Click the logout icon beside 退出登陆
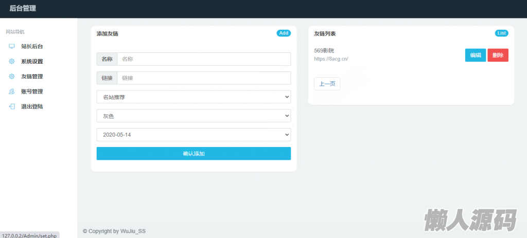Image resolution: width=527 pixels, height=238 pixels. click(x=12, y=106)
